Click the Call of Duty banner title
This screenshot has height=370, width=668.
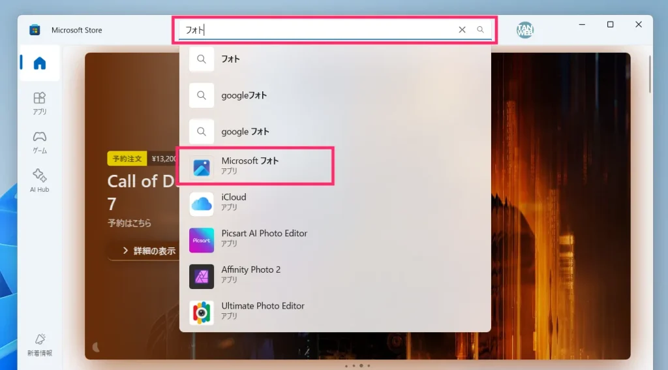pyautogui.click(x=143, y=192)
